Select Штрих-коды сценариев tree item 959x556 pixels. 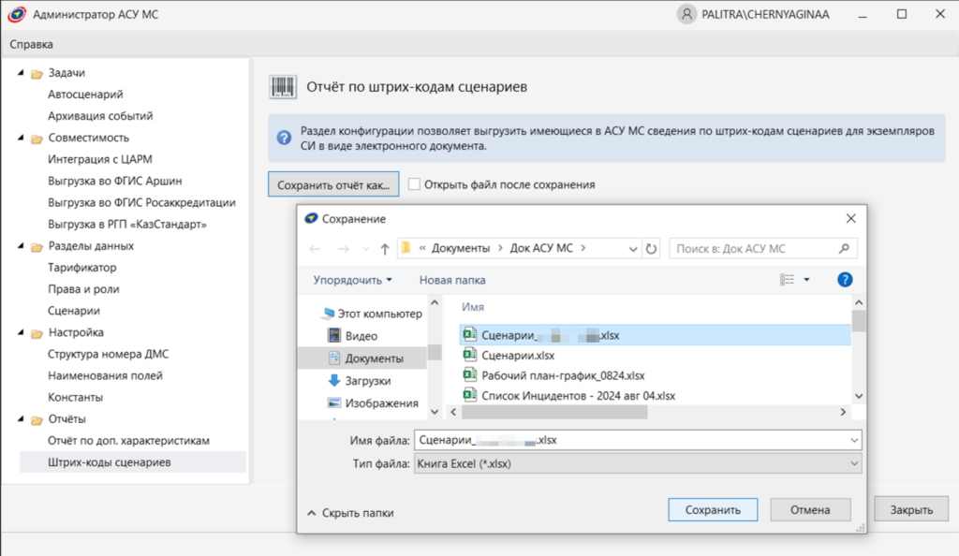[x=133, y=461]
